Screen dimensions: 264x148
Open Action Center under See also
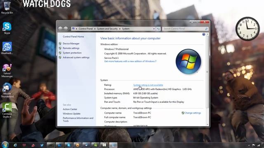click(70, 109)
